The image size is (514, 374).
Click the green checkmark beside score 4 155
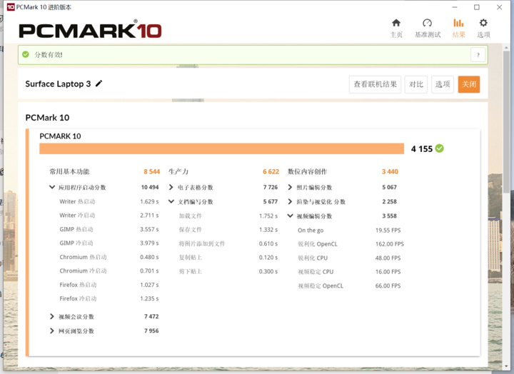(x=439, y=148)
